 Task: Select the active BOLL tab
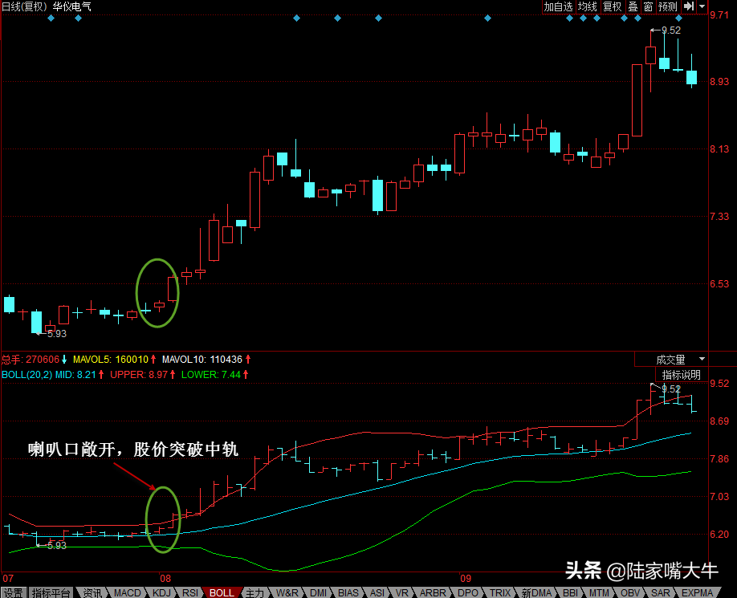pyautogui.click(x=222, y=592)
